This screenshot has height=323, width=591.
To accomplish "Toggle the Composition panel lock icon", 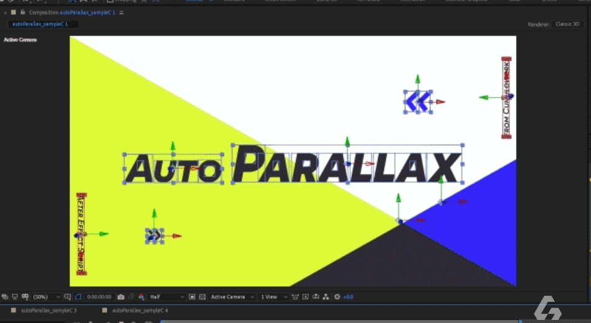I will pyautogui.click(x=22, y=12).
